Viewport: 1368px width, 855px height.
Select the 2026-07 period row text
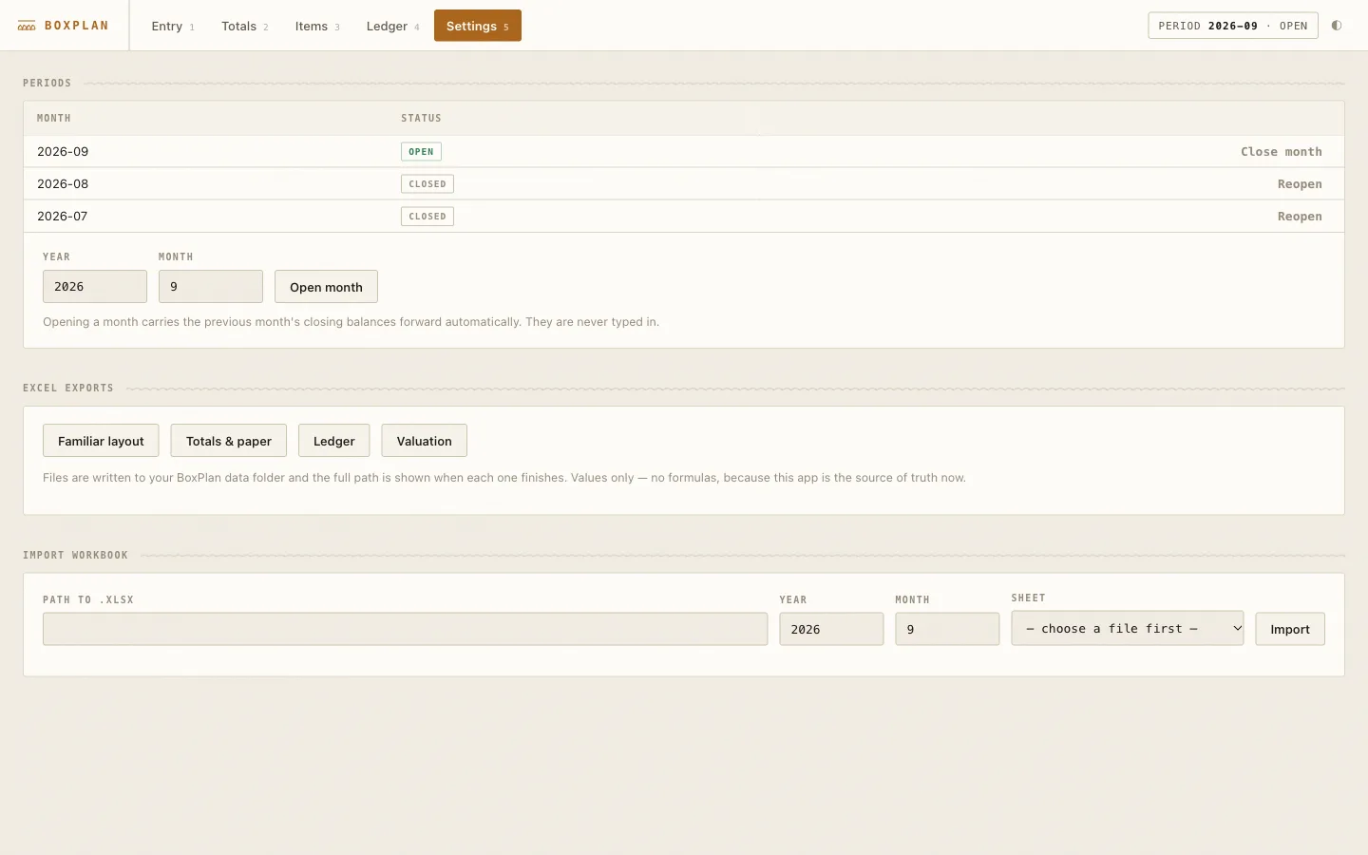(63, 217)
